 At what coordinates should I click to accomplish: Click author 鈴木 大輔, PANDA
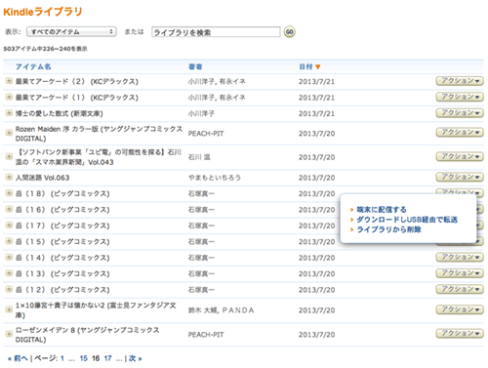[221, 310]
